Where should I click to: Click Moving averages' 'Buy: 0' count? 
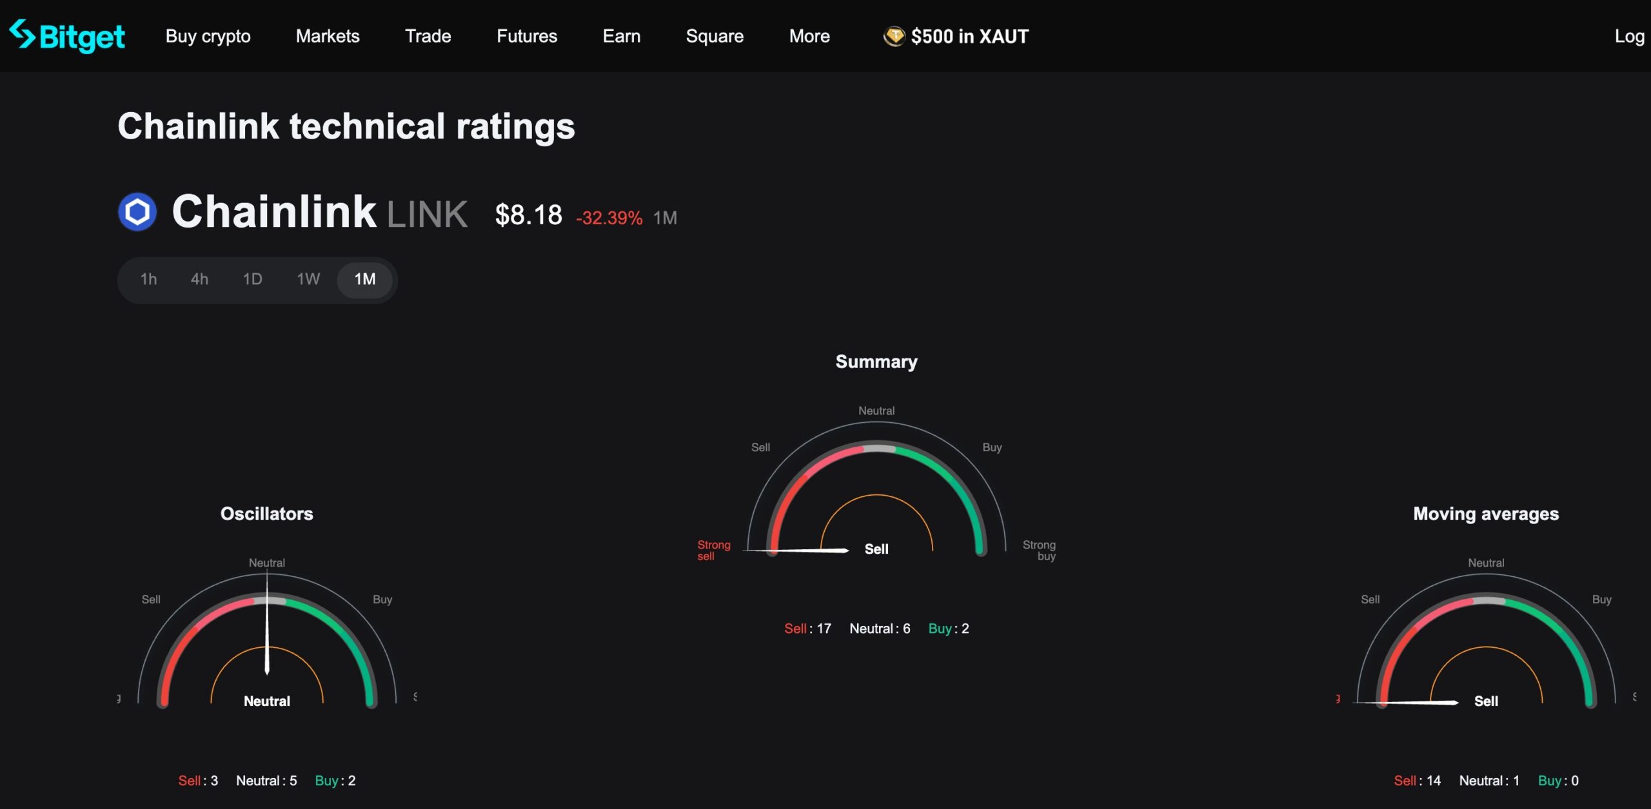[1558, 781]
